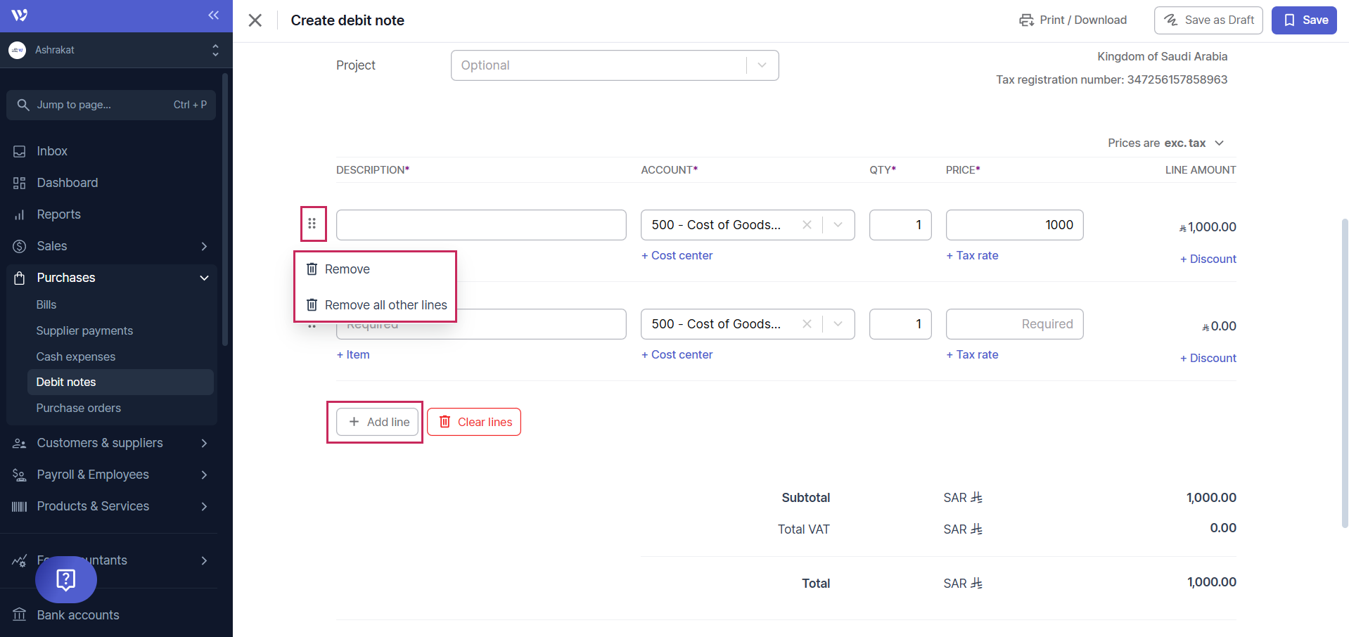Open Bank accounts from sidebar icon
This screenshot has width=1349, height=637.
pos(20,615)
